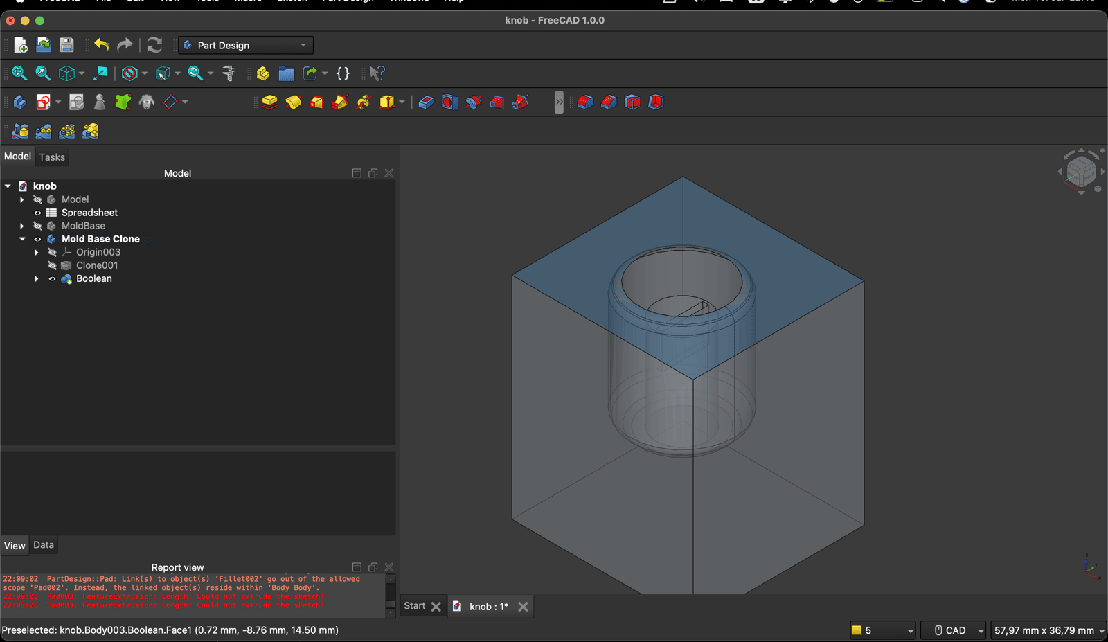This screenshot has height=642, width=1108.
Task: Open a document with the folder icon
Action: pyautogui.click(x=44, y=45)
